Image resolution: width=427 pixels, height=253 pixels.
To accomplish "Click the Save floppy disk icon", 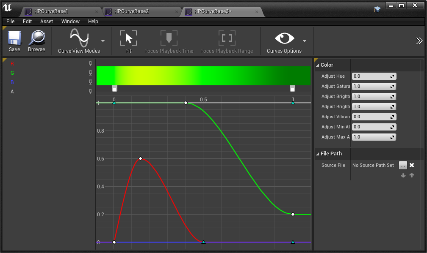I will coord(14,38).
